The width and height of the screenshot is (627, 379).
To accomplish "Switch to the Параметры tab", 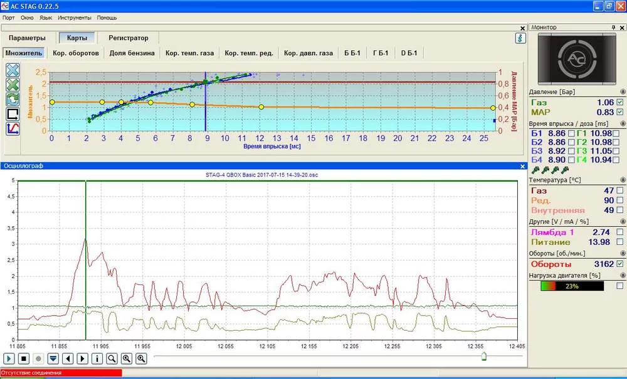I will 27,38.
